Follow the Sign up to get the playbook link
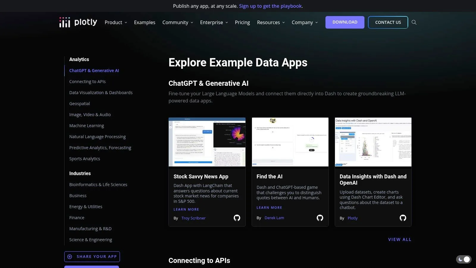 pyautogui.click(x=270, y=6)
